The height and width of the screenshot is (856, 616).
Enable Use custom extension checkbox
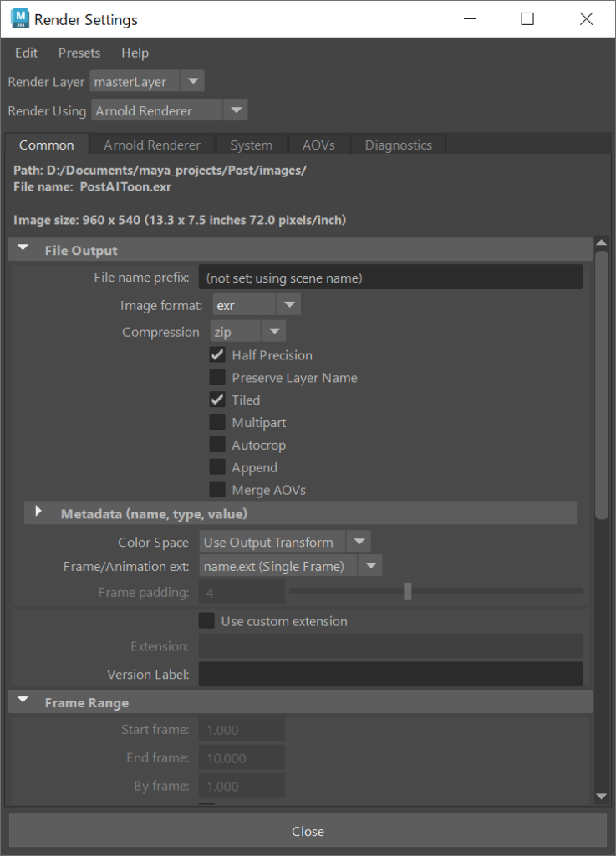(206, 621)
